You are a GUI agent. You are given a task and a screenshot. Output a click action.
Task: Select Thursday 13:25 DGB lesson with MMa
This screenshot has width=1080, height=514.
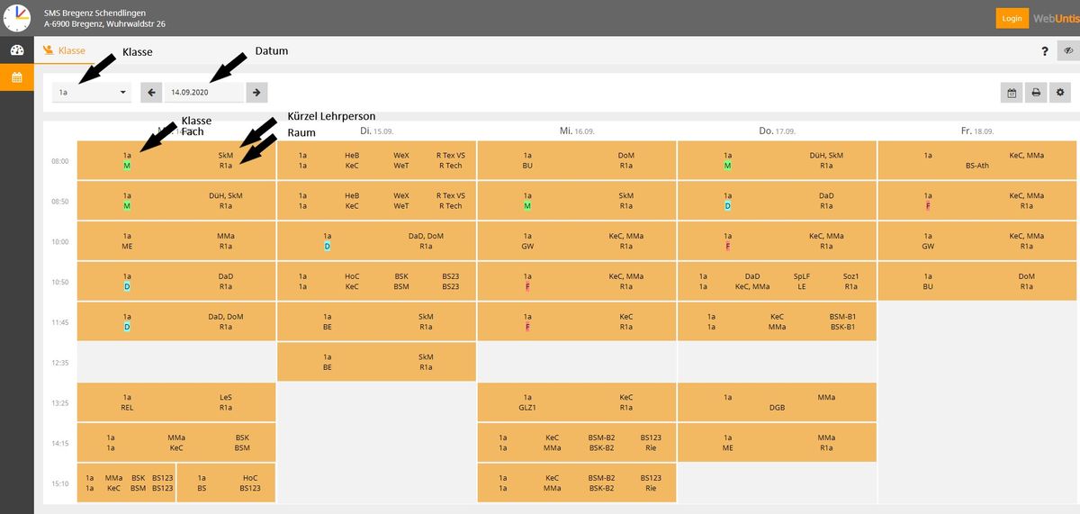click(777, 401)
